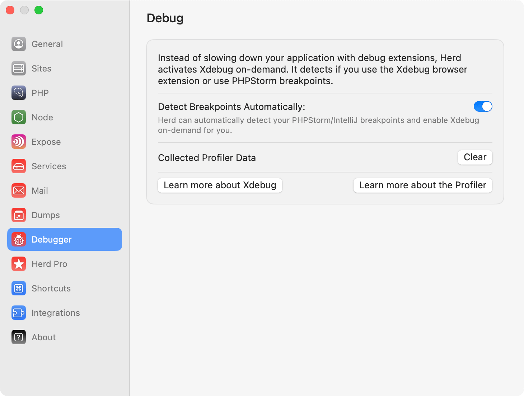Click the Expose sidebar icon
The height and width of the screenshot is (396, 524).
pos(18,142)
